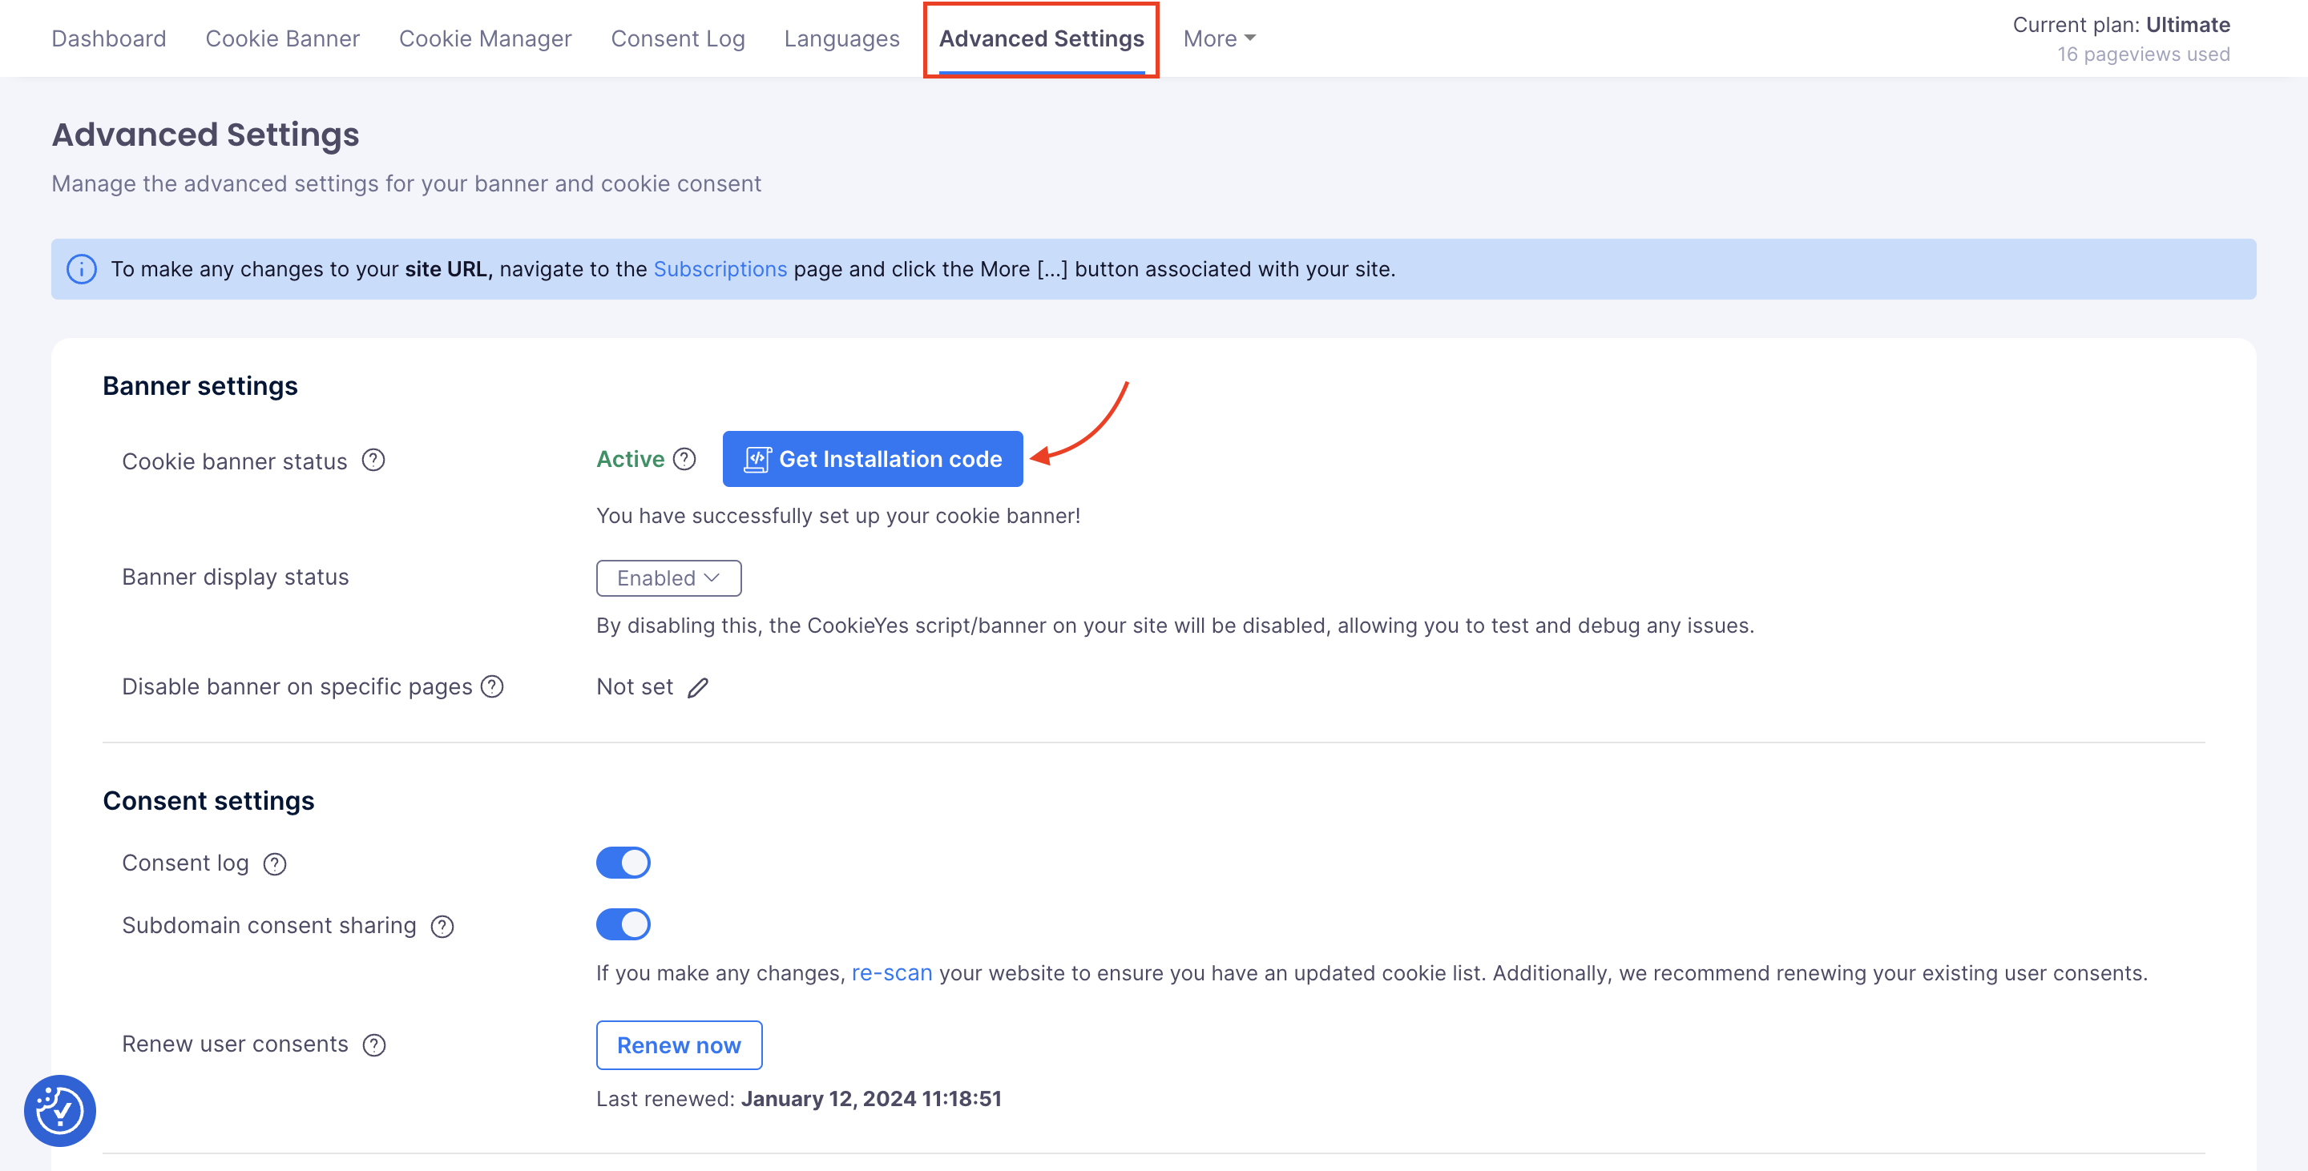Click the 'Banner display status' label
This screenshot has height=1171, width=2308.
235,577
